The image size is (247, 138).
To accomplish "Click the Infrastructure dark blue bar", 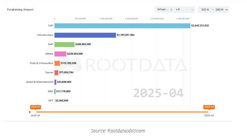I will coord(85,35).
